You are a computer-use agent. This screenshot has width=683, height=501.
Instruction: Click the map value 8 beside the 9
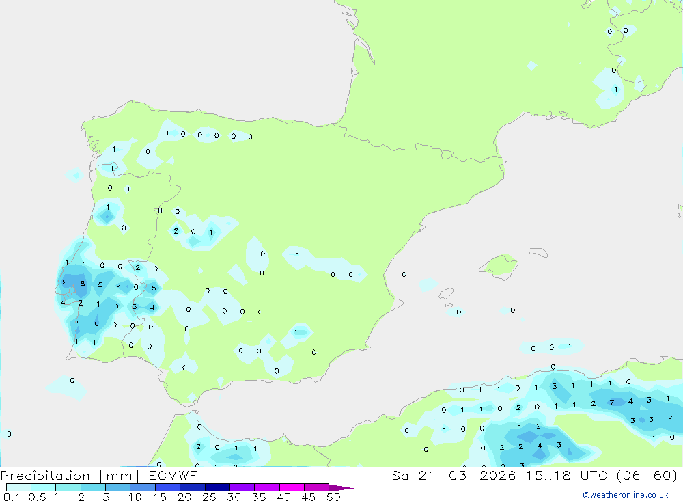83,284
